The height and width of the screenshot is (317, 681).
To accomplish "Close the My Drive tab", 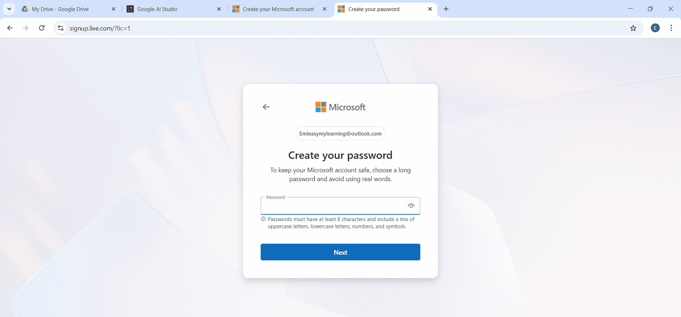I will coord(113,9).
